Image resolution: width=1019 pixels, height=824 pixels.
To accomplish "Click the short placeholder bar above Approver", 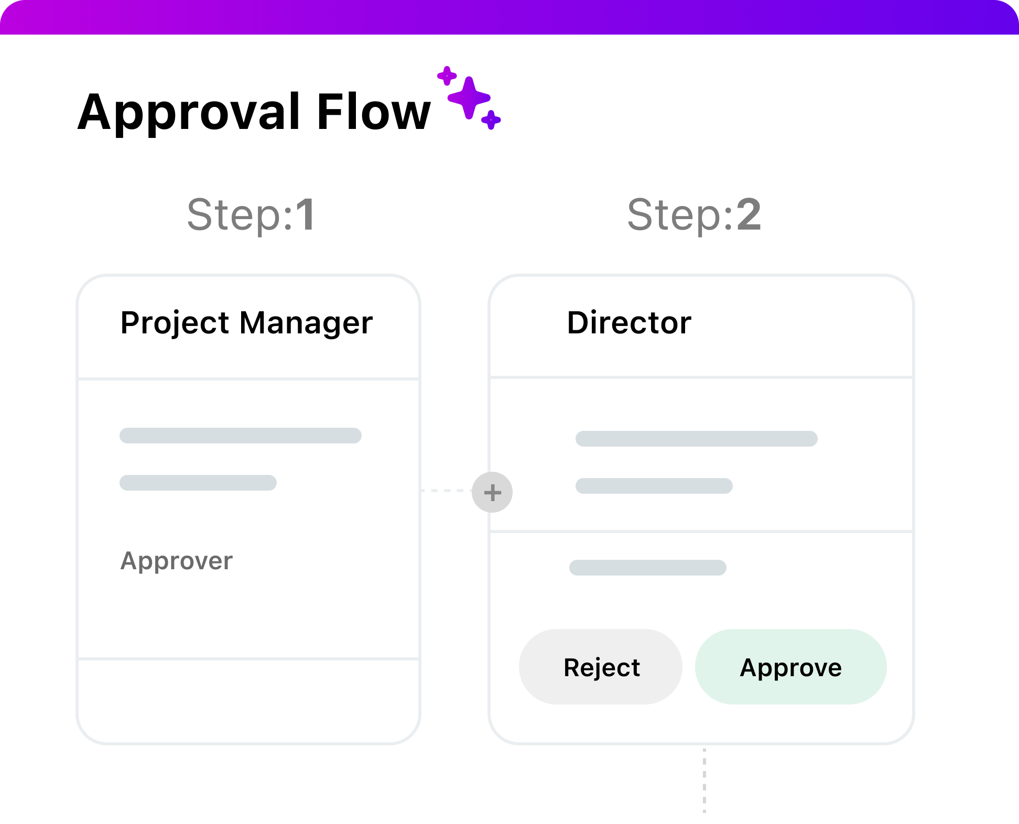I will [198, 483].
